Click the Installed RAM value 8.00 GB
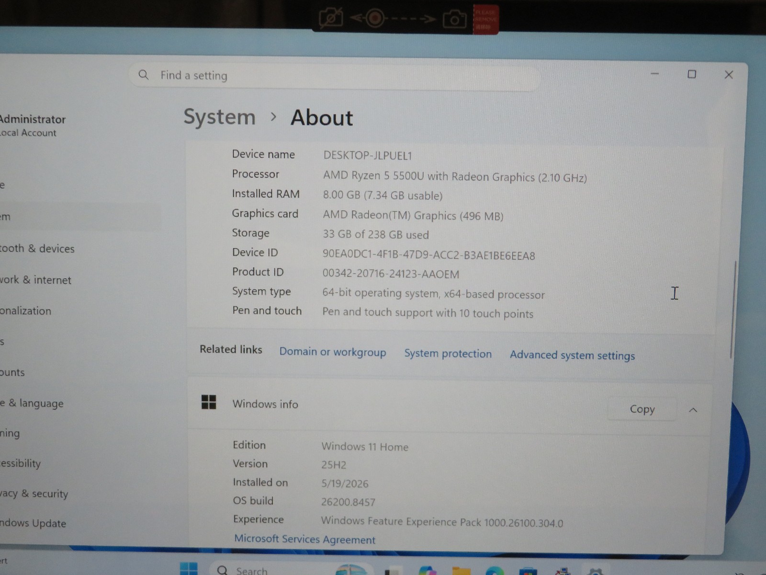 coord(383,195)
